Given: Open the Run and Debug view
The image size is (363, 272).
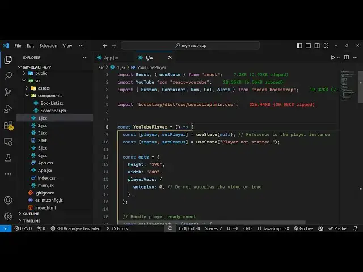Looking at the screenshot, I should pos(8,108).
